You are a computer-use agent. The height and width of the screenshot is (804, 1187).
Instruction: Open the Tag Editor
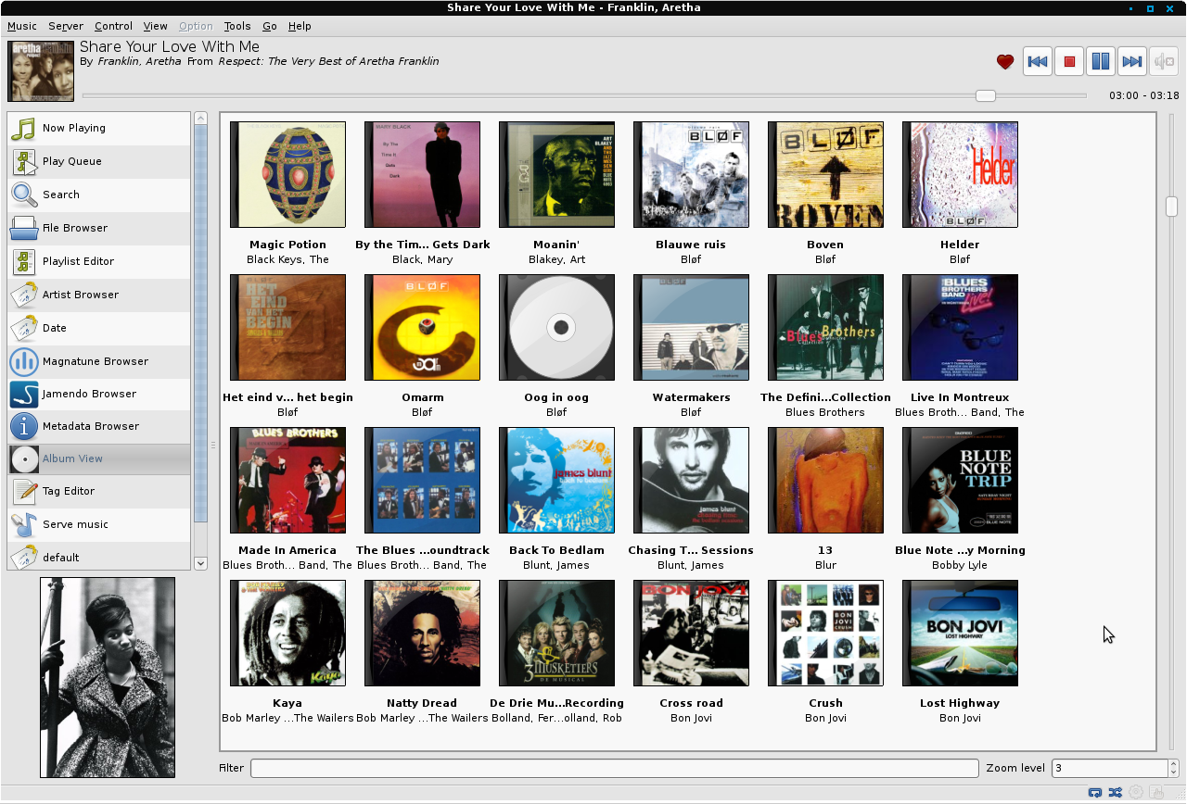pyautogui.click(x=98, y=491)
